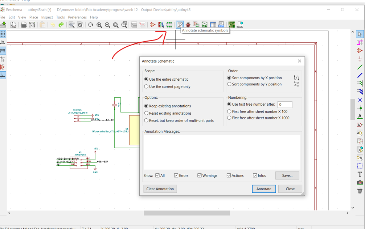Select the Place net label A tool
This screenshot has height=229, width=365.
(360, 116)
